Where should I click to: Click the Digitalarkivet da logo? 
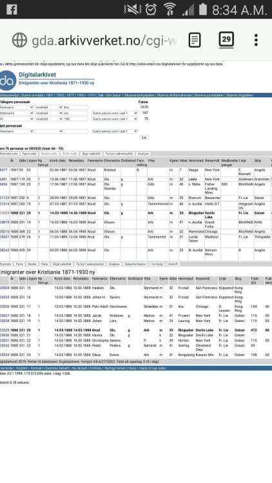coord(8,80)
